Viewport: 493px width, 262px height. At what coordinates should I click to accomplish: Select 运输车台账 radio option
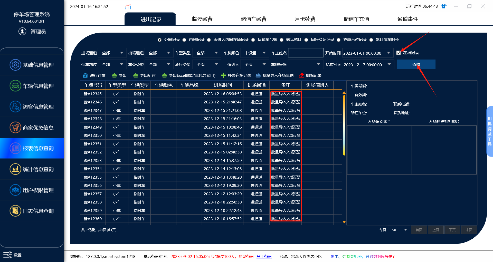[x=253, y=40]
